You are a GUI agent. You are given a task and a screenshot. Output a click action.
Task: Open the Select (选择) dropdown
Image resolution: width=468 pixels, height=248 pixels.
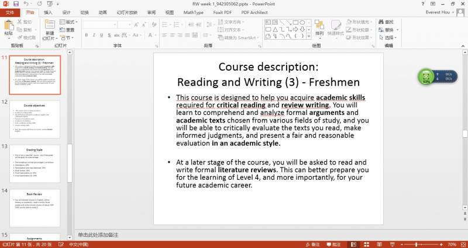pyautogui.click(x=388, y=37)
